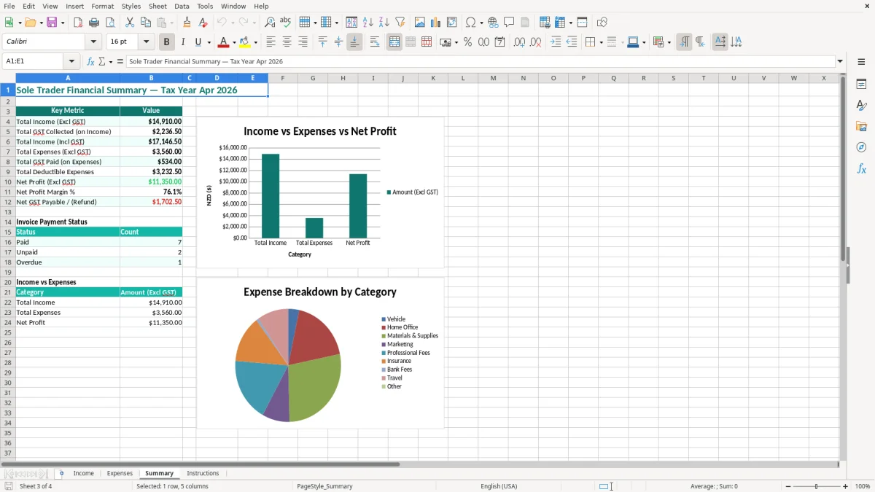The image size is (875, 492).
Task: Select entire column H header
Action: (x=343, y=78)
